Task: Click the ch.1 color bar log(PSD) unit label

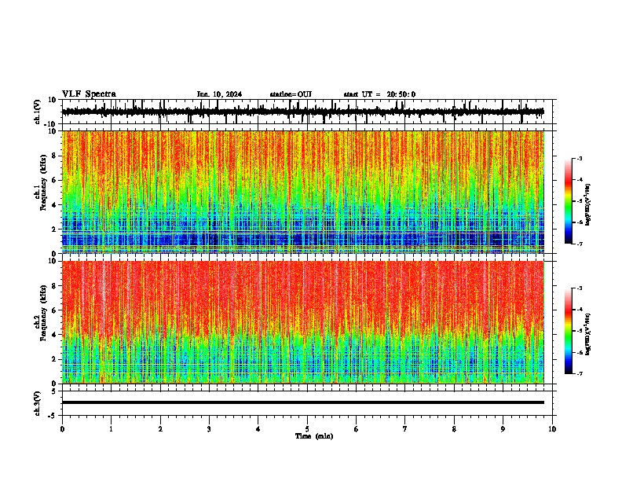Action: tap(587, 205)
